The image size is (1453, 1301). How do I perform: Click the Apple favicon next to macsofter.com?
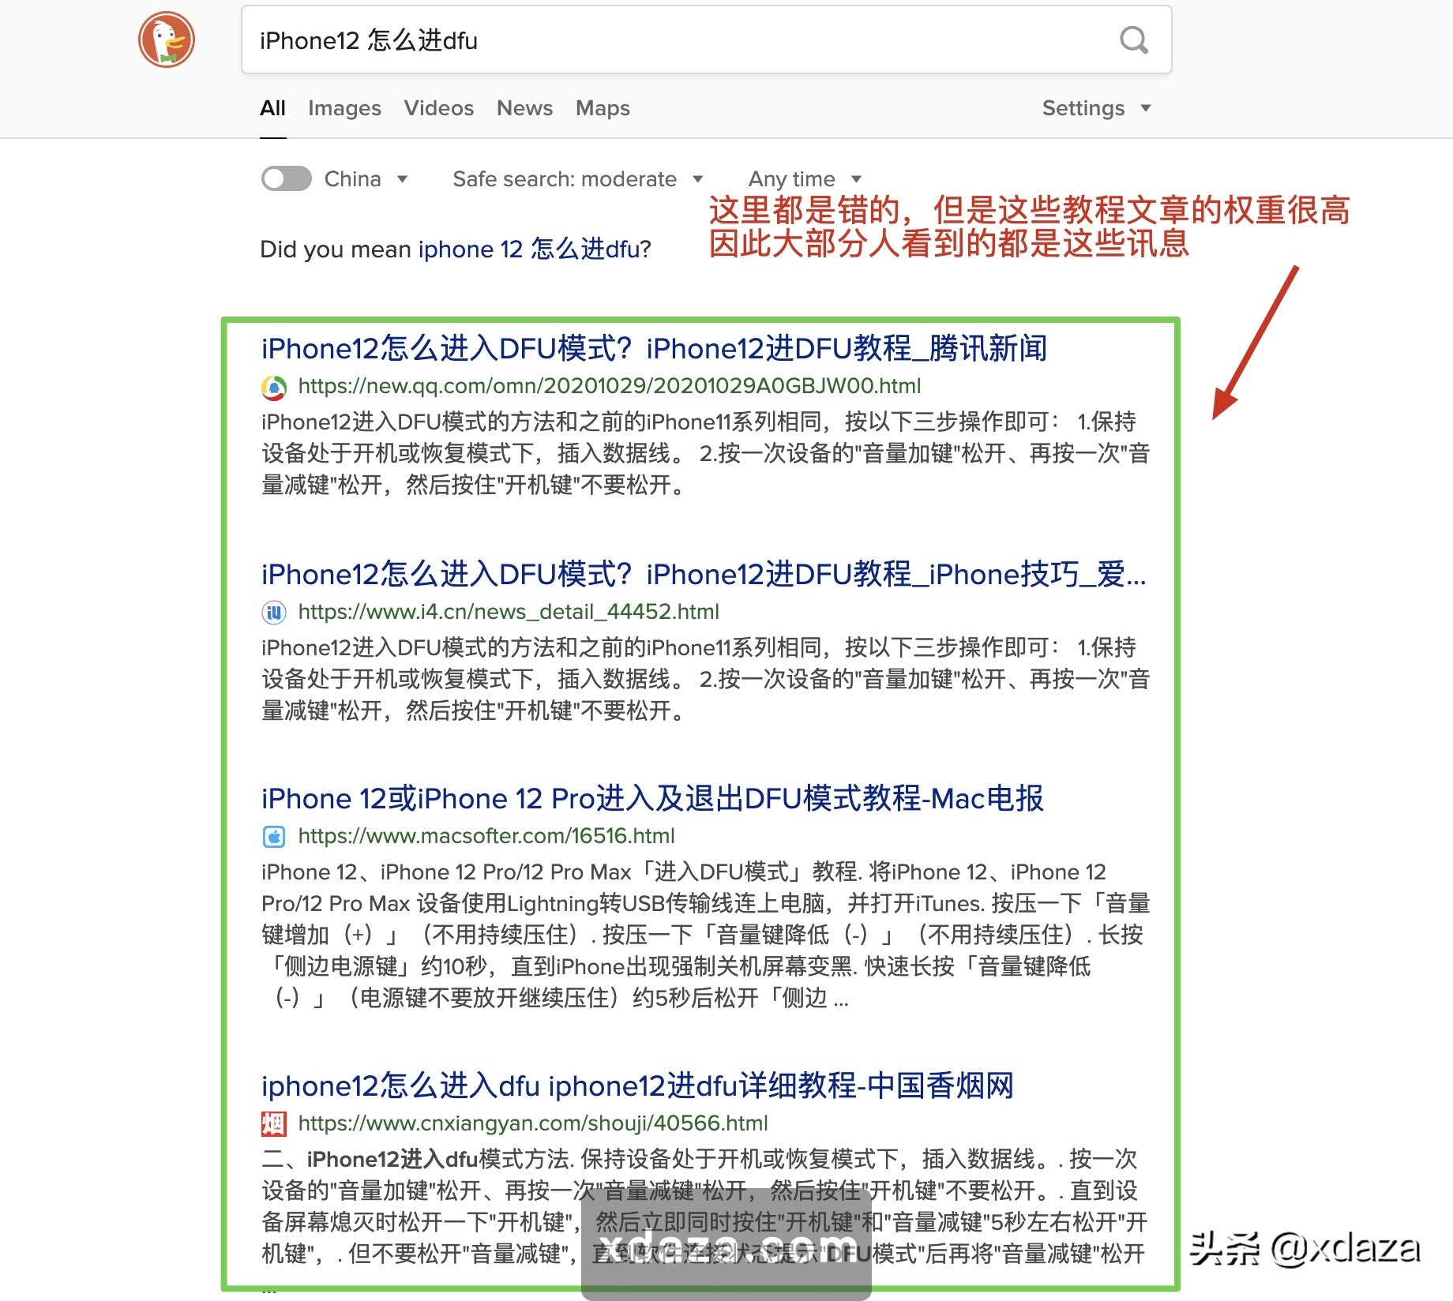coord(272,837)
